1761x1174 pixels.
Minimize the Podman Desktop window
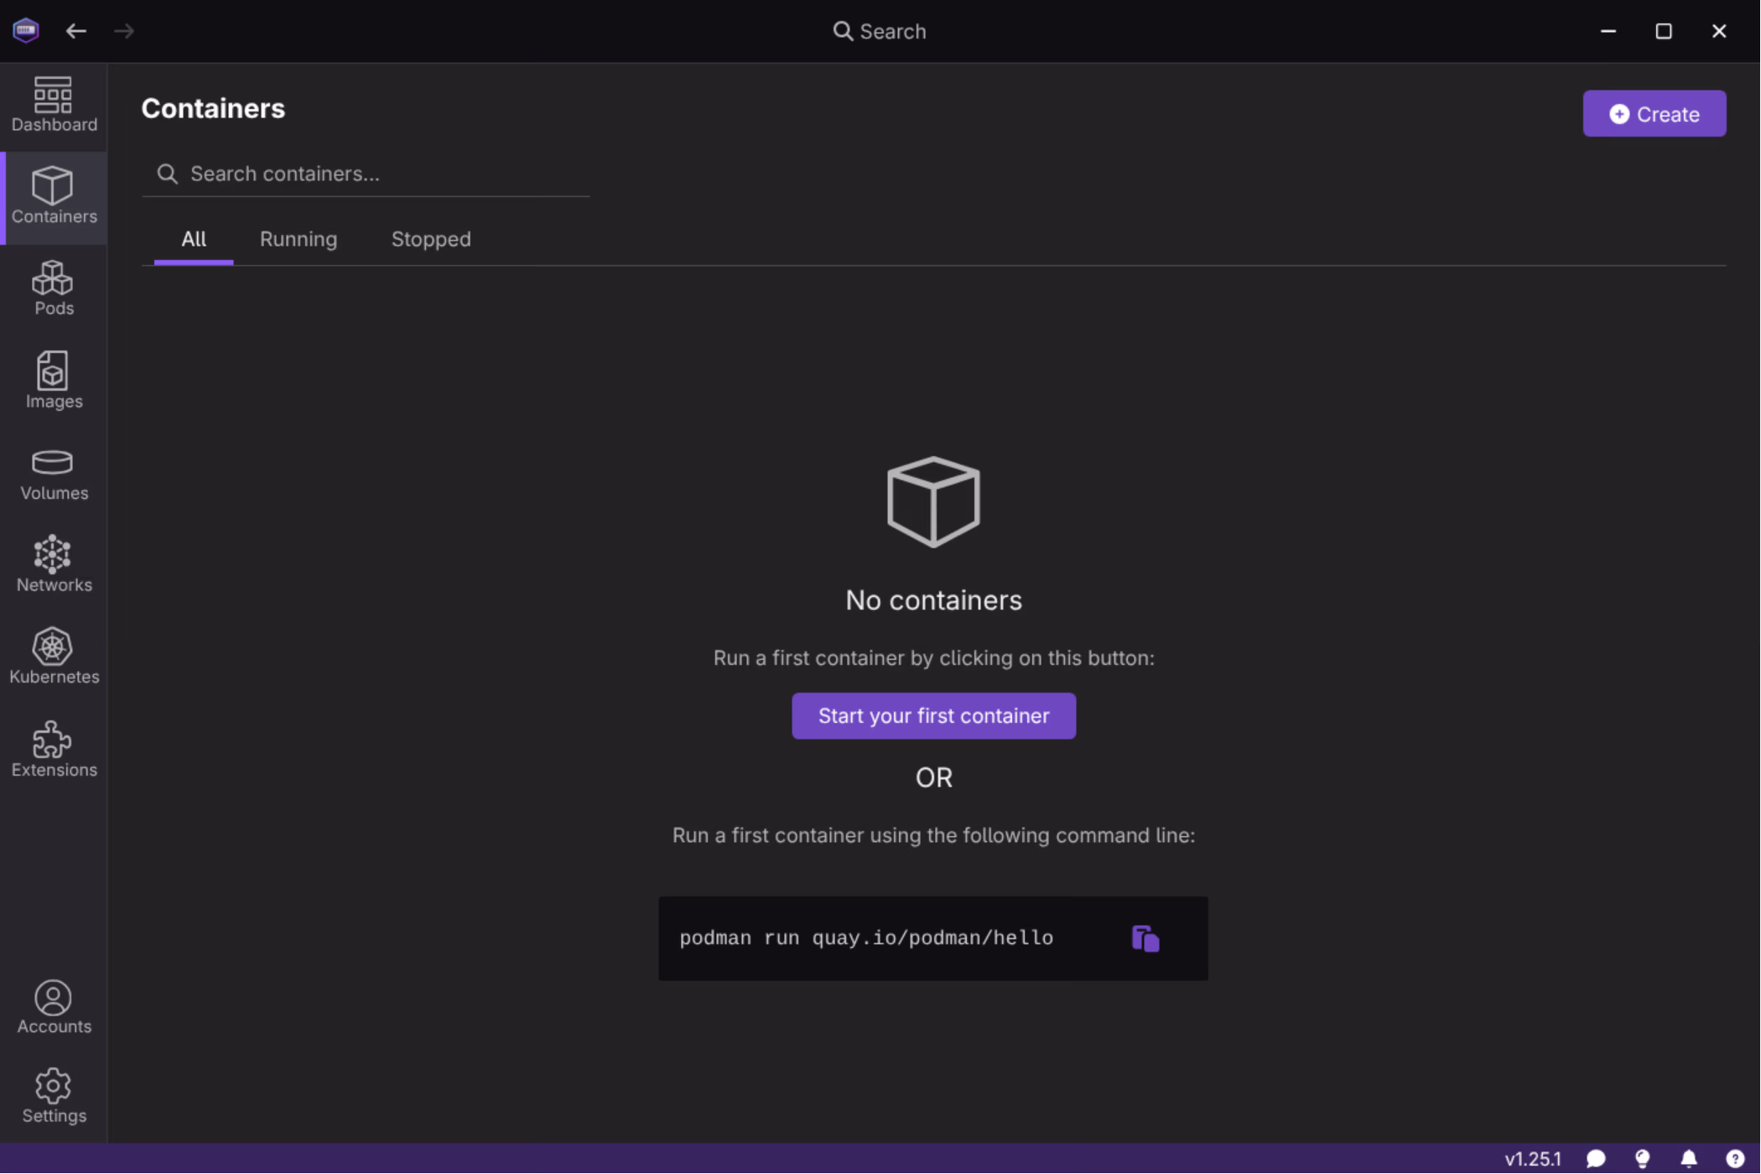[x=1608, y=31]
